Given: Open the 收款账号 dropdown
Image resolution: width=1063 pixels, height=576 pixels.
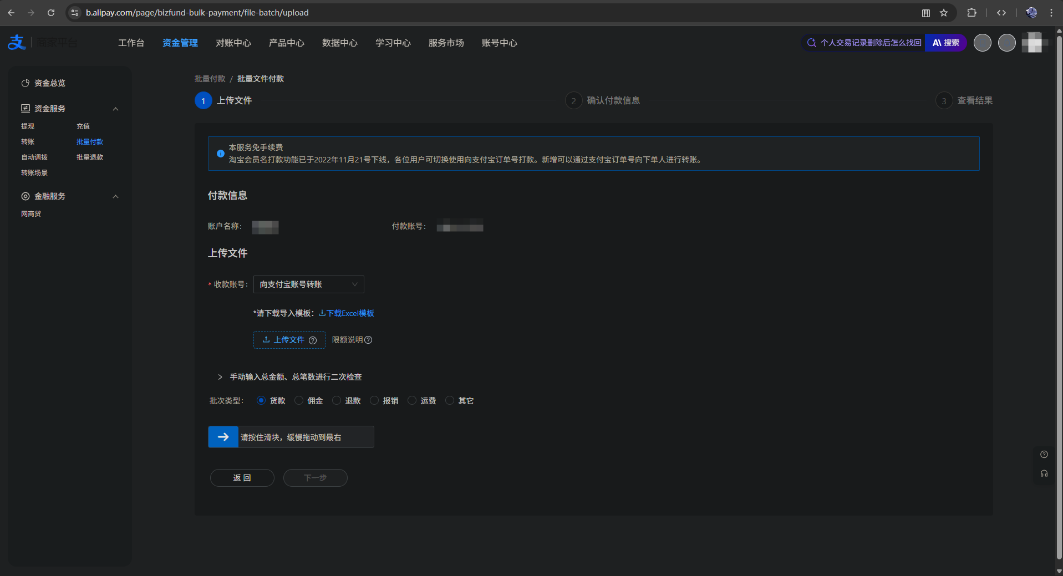Looking at the screenshot, I should (308, 284).
